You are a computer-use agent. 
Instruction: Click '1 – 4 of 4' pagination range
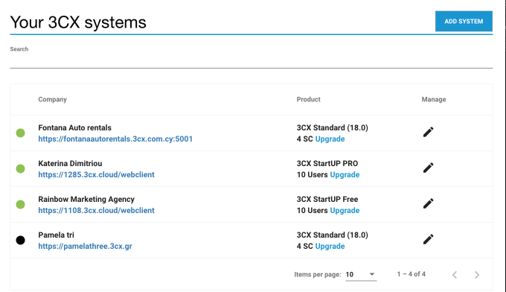click(x=411, y=274)
